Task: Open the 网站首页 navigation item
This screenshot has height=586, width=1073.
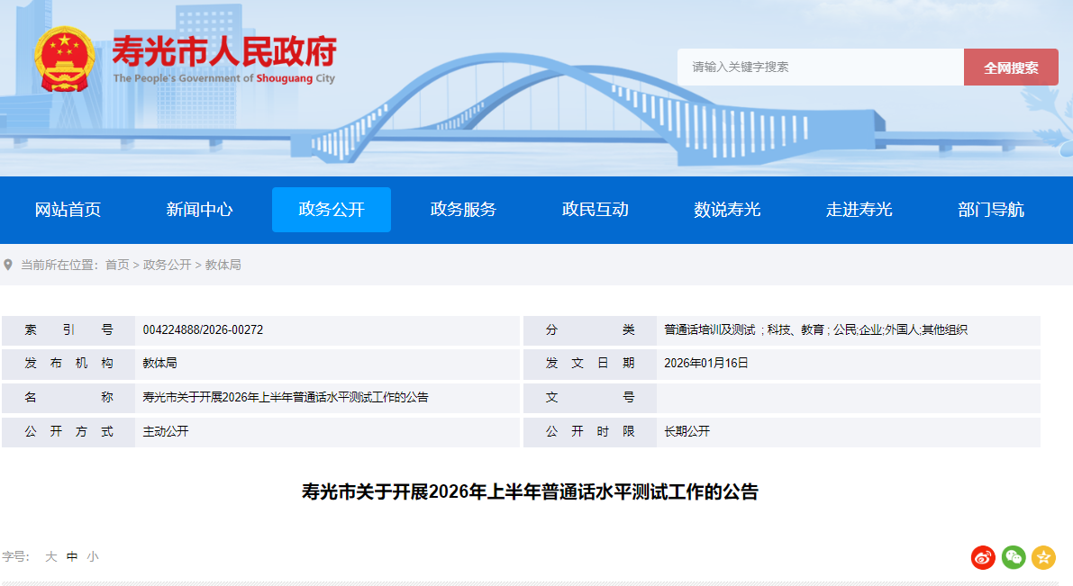Action: tap(68, 210)
